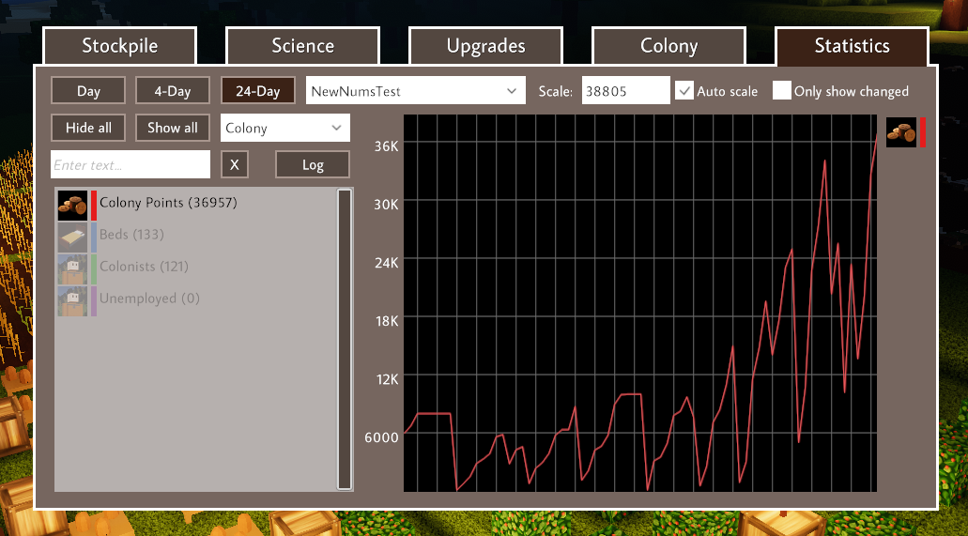Click the statistics list scrollbar
Viewport: 968px width, 536px height.
pyautogui.click(x=345, y=339)
